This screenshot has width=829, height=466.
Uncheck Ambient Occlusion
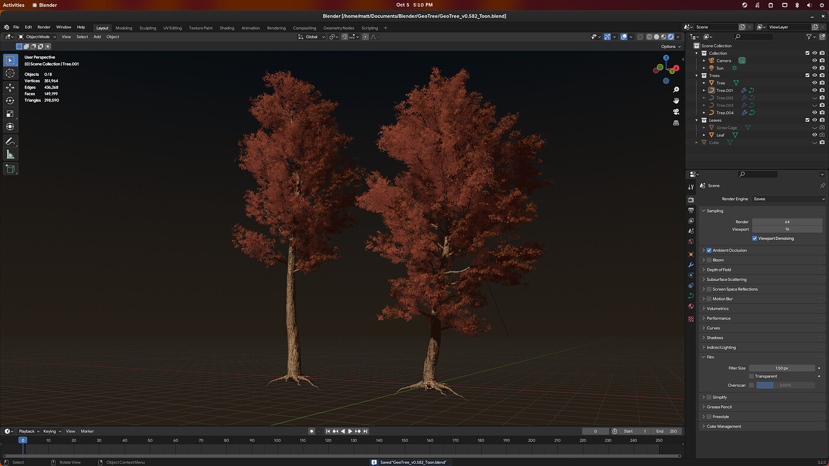[x=709, y=250]
